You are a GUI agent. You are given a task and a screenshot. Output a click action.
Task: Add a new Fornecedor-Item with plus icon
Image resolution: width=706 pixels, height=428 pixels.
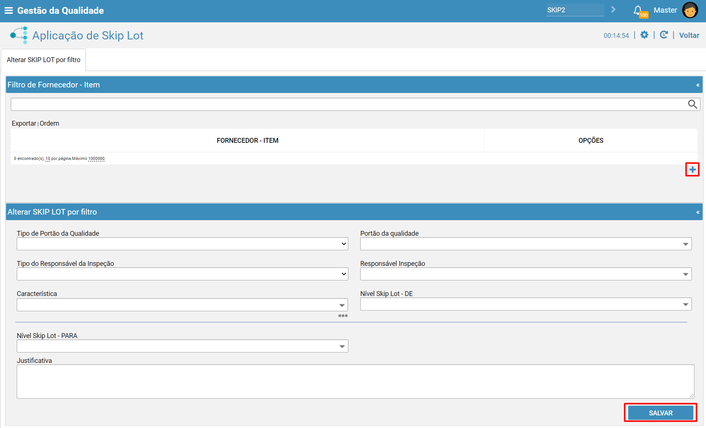tap(692, 170)
